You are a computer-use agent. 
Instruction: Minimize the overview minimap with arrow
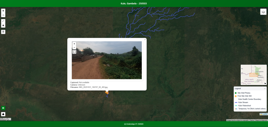click(x=265, y=83)
